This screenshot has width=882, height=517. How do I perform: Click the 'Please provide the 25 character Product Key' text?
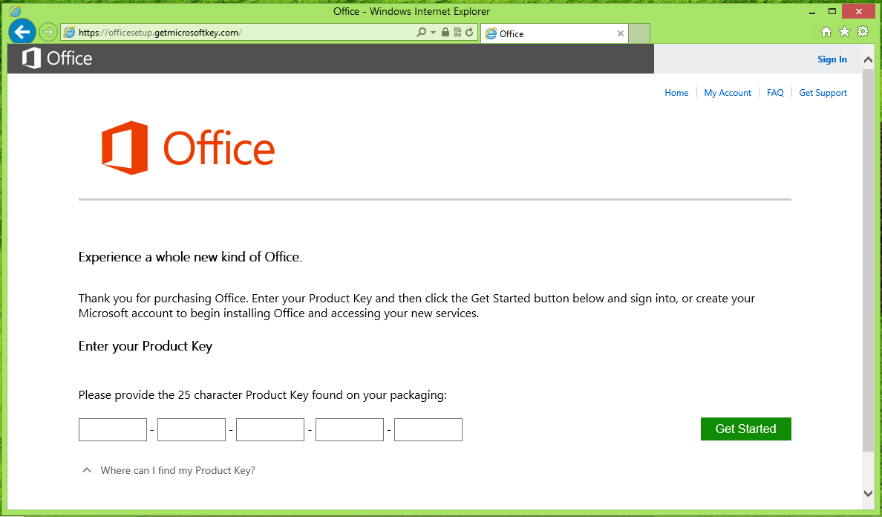pyautogui.click(x=262, y=395)
